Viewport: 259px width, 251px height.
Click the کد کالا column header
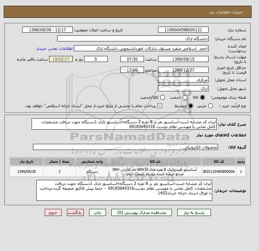(x=219, y=161)
